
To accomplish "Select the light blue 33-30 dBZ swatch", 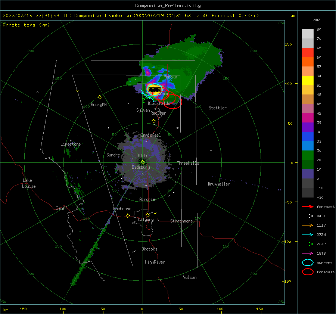I will pos(308,146).
